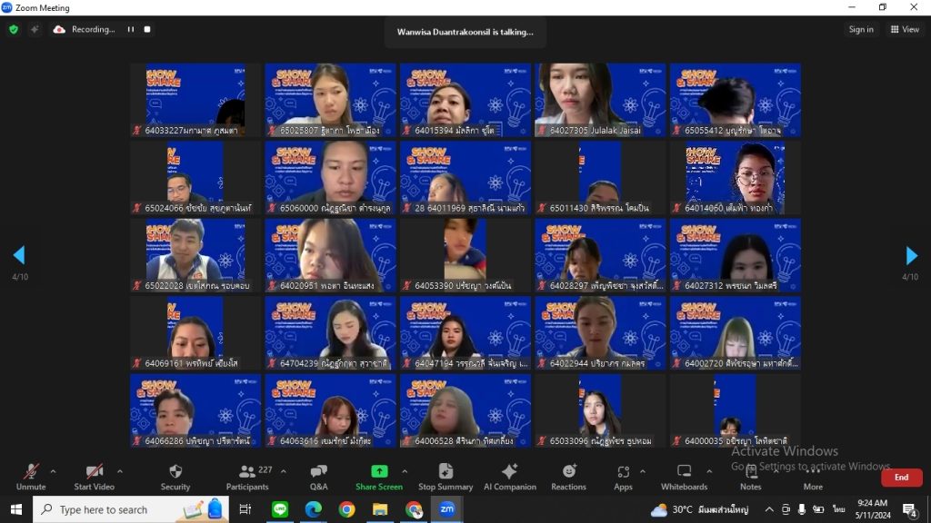
Task: Pause the recording
Action: (131, 29)
